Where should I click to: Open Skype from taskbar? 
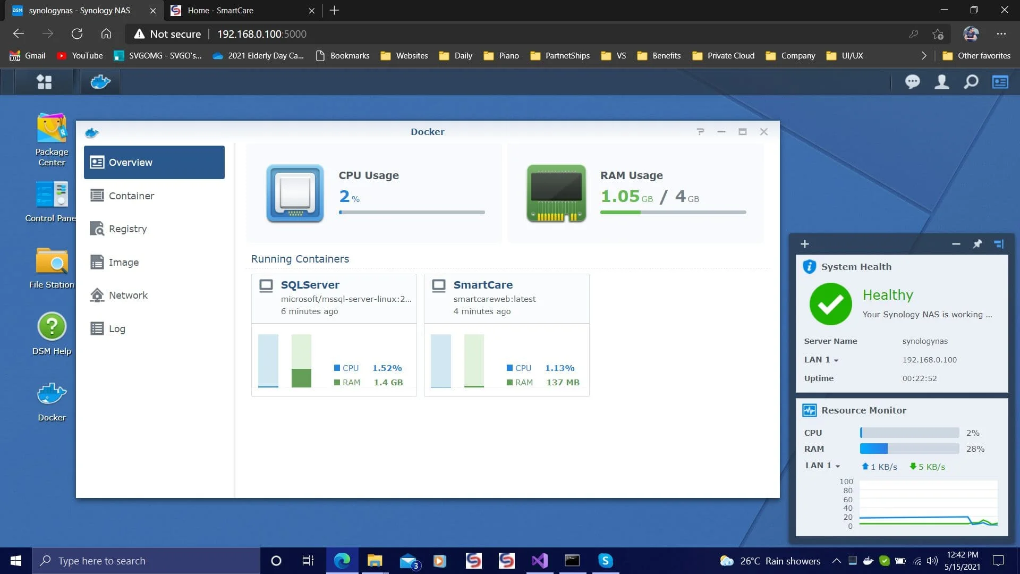click(605, 561)
